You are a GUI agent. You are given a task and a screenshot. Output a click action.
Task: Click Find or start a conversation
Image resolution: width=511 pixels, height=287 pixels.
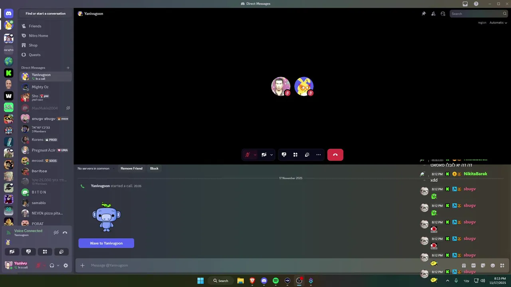tap(46, 14)
